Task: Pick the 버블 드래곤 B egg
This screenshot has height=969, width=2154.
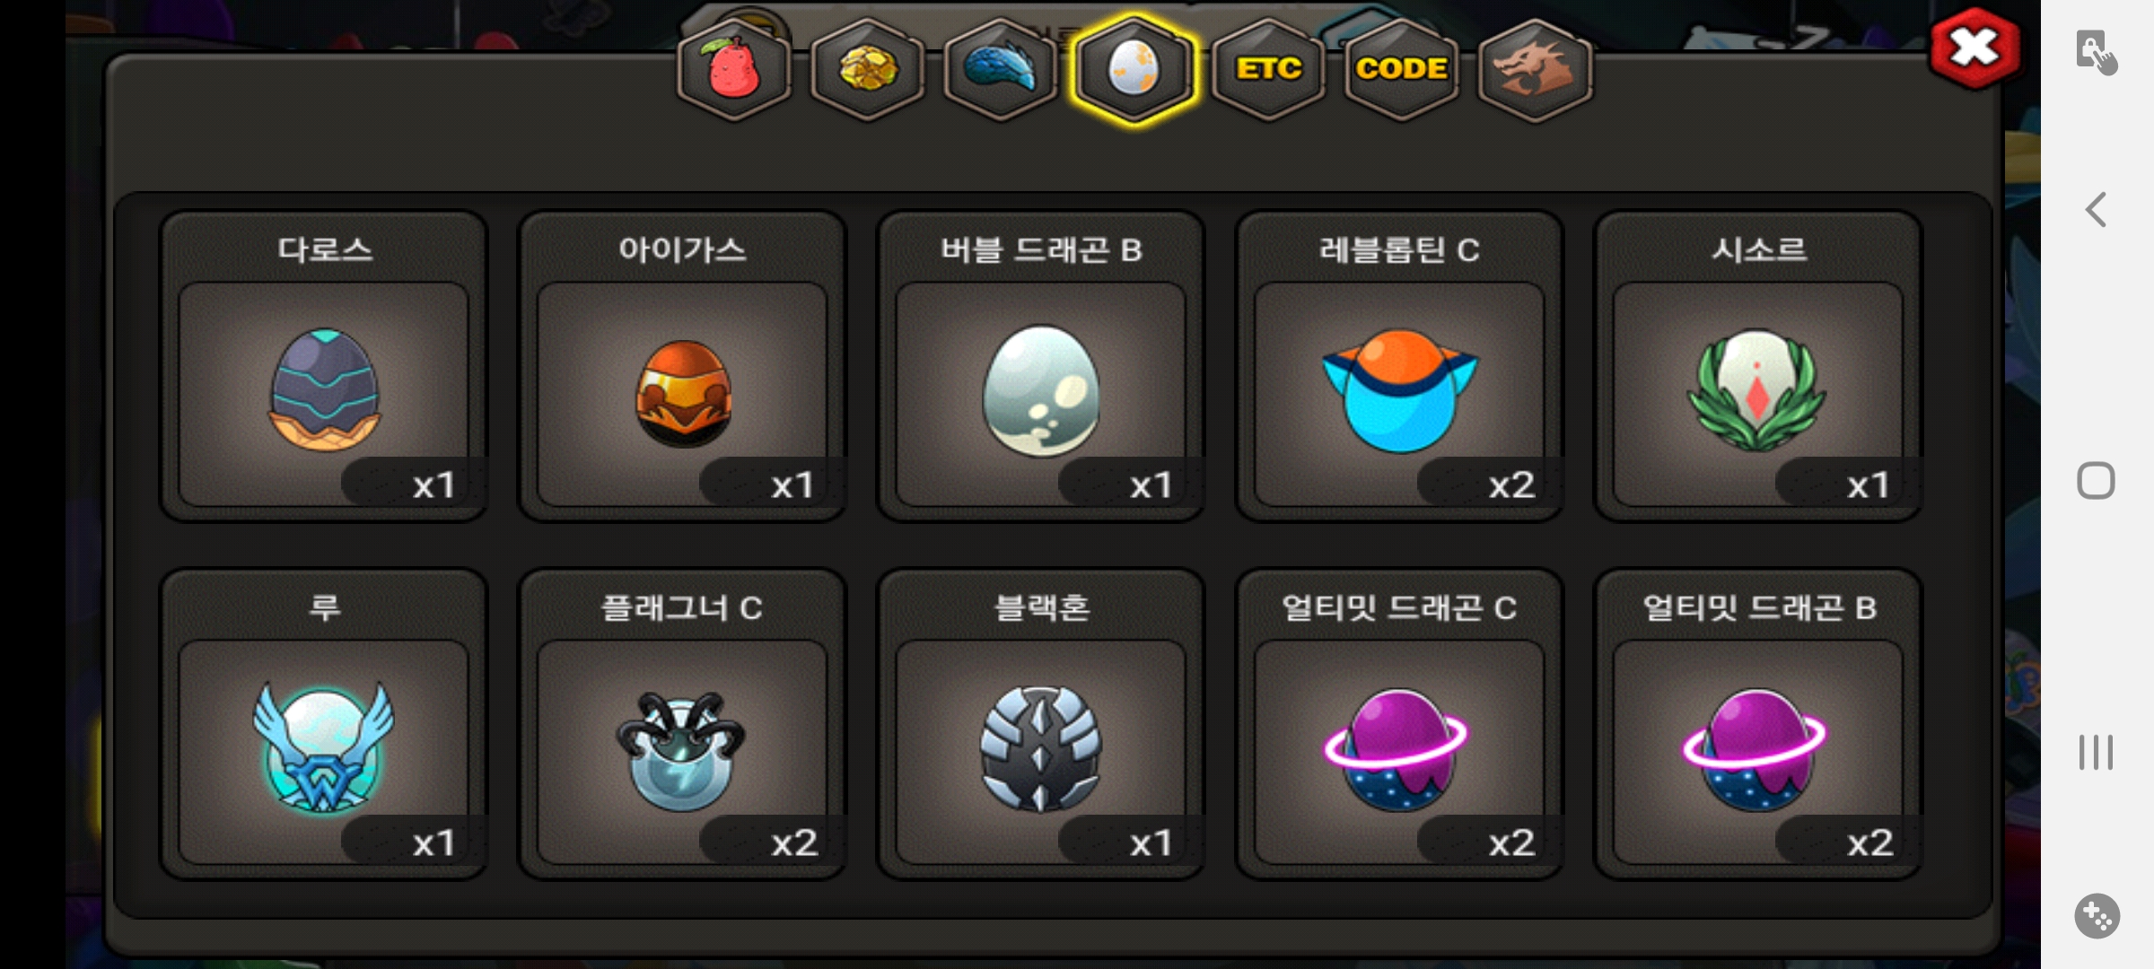Action: coord(1041,366)
